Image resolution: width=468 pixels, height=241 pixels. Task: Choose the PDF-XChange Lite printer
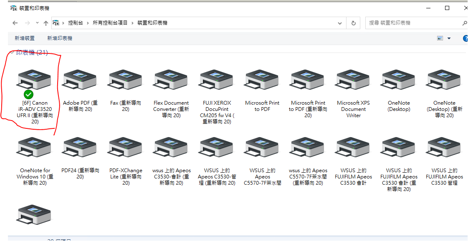pos(126,147)
